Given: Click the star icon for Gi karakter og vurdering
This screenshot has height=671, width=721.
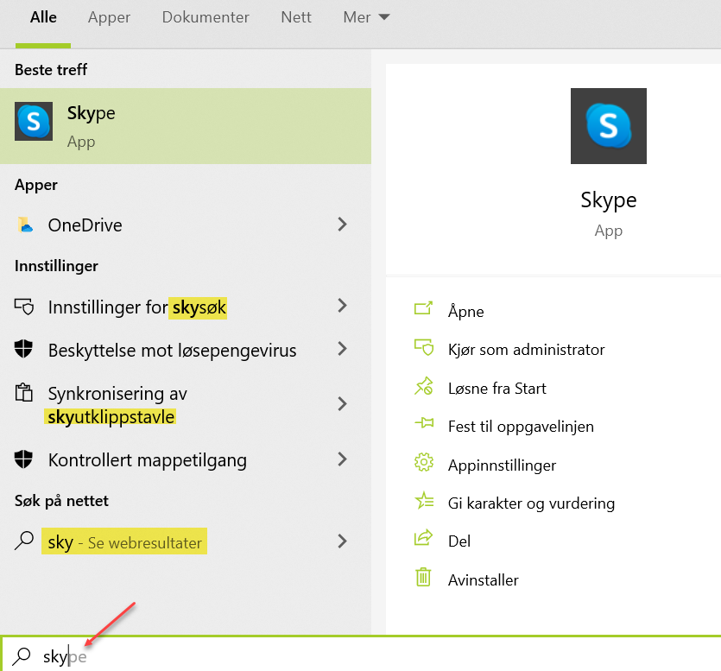Looking at the screenshot, I should [423, 501].
